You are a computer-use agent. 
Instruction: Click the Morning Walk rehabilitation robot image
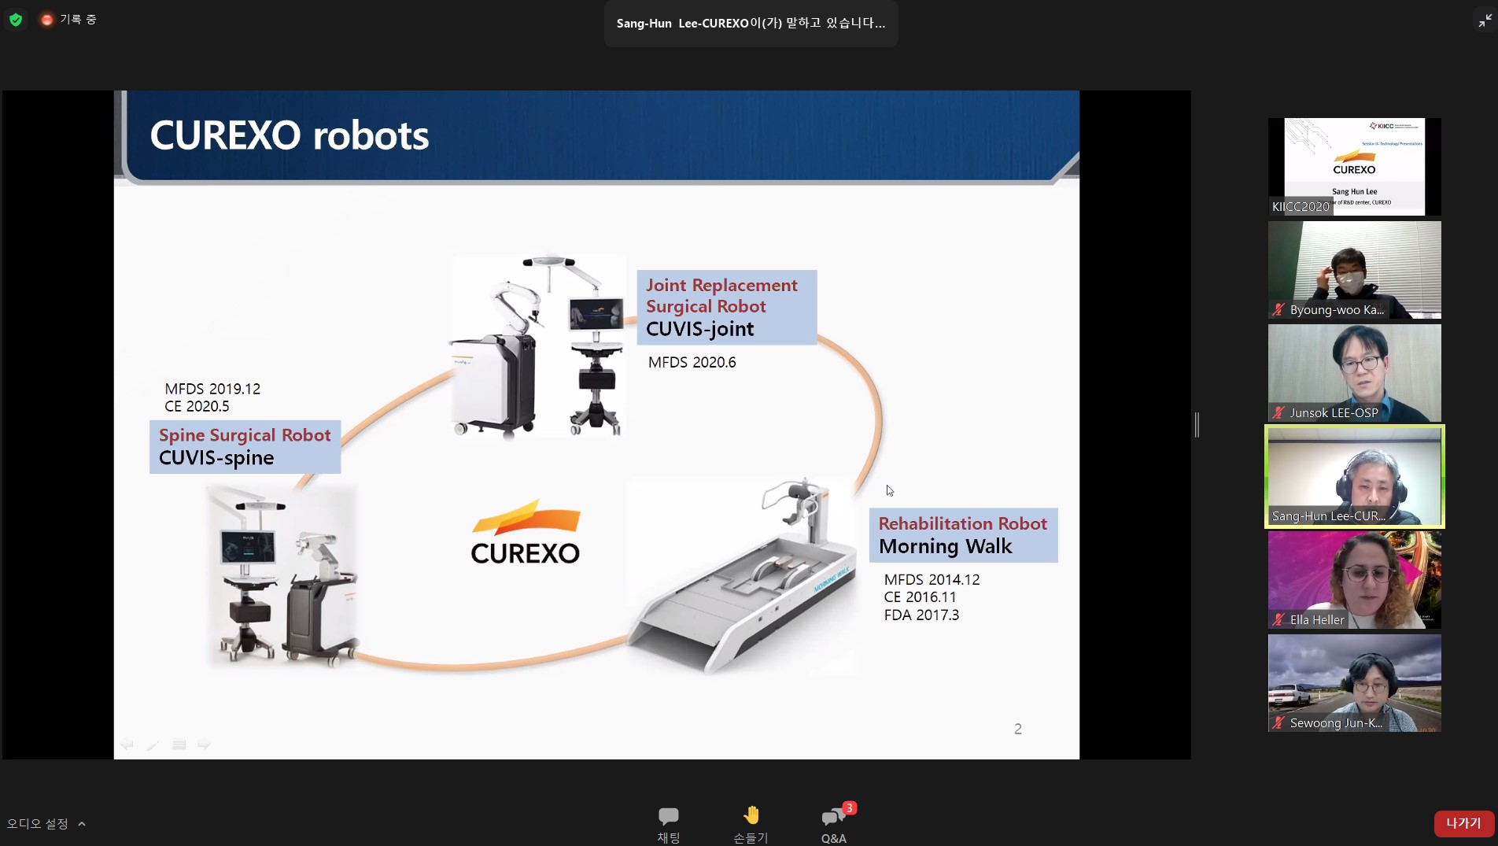click(x=742, y=576)
